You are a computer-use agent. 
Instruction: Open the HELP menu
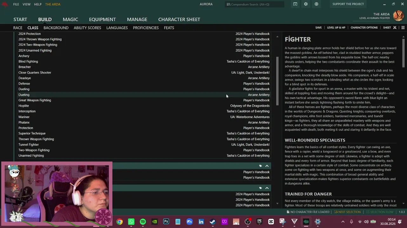38,4
